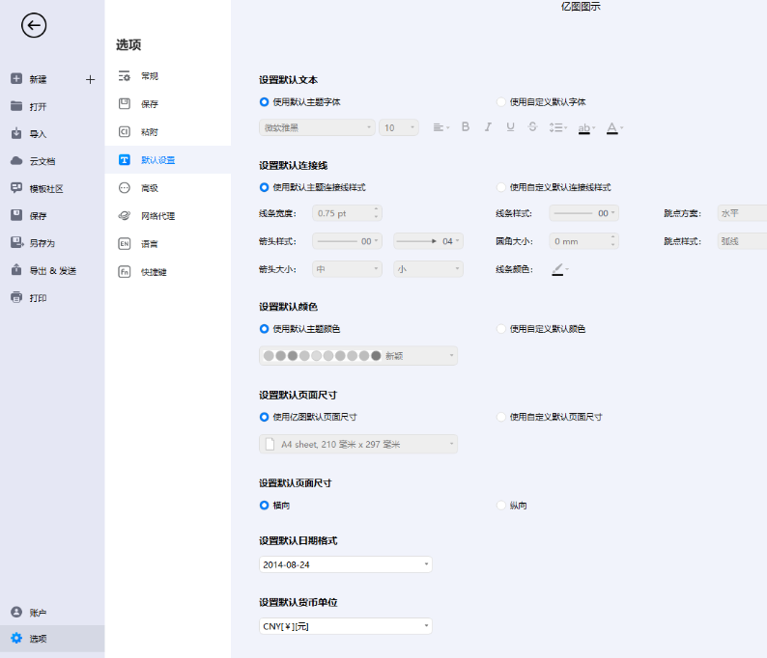Screen dimensions: 767x658
Task: Click the 导出 & 发送 export icon
Action: tap(16, 270)
